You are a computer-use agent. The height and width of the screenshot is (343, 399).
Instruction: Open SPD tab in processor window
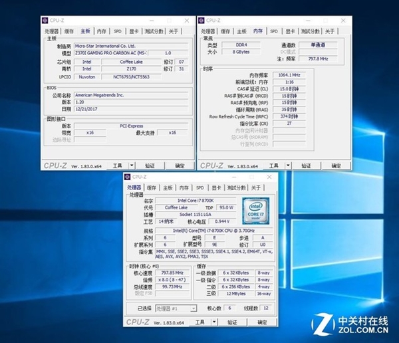pos(200,187)
